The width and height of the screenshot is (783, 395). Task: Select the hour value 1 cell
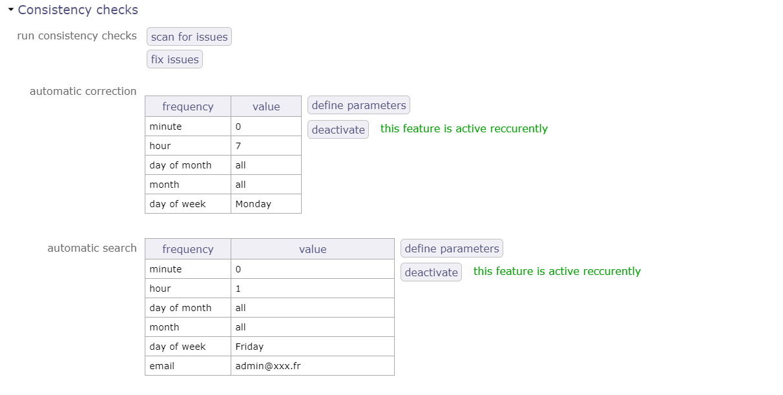click(312, 289)
